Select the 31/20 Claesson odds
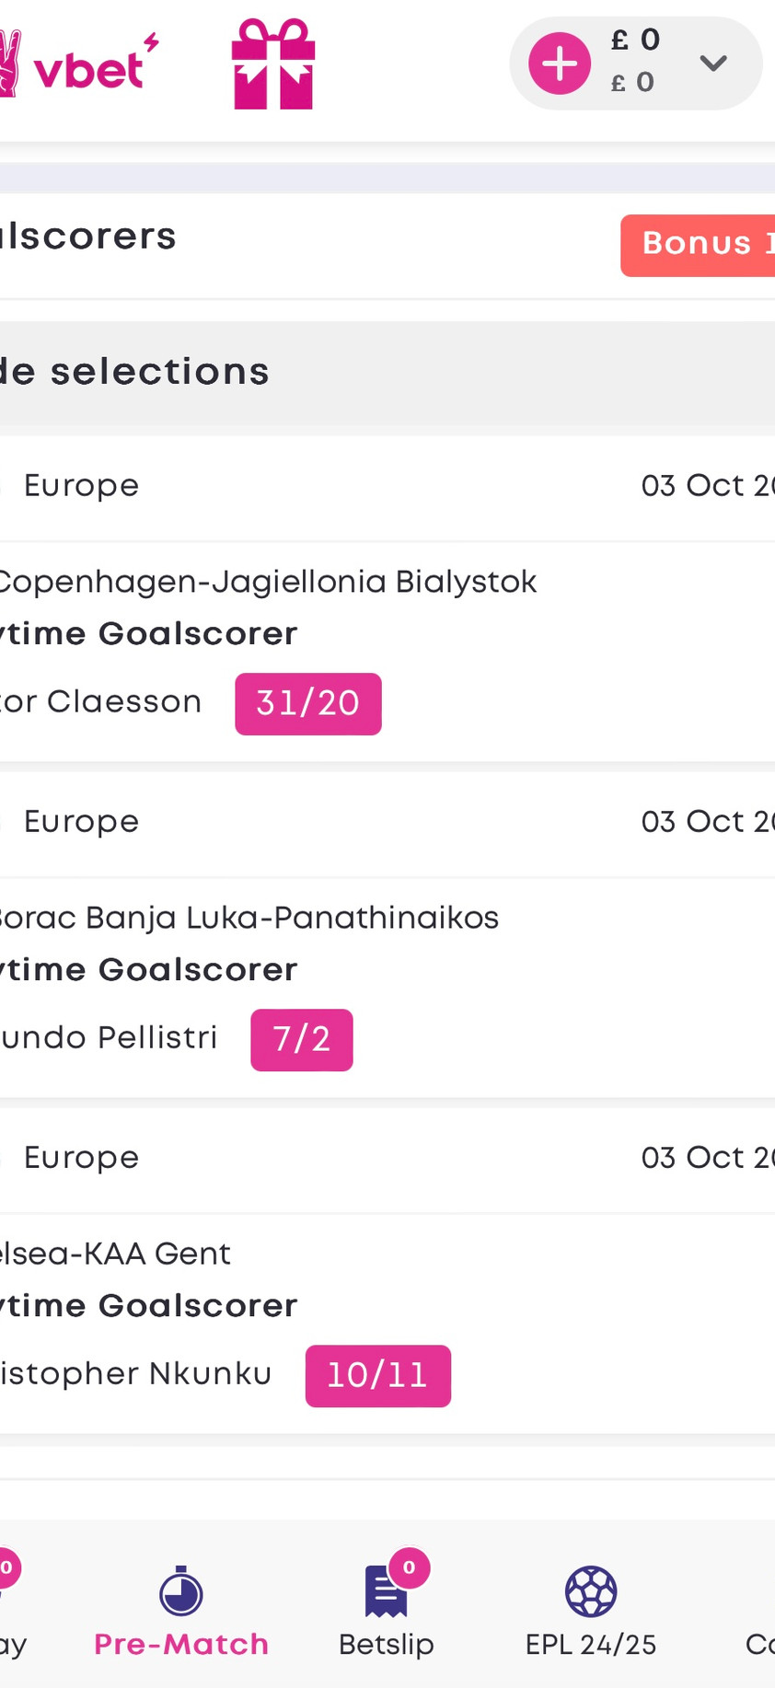This screenshot has width=775, height=1688. pyautogui.click(x=307, y=704)
